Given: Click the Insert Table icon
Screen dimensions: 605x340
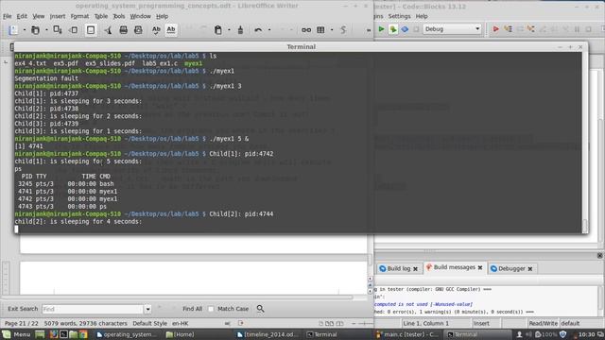Looking at the screenshot, I should point(320,29).
